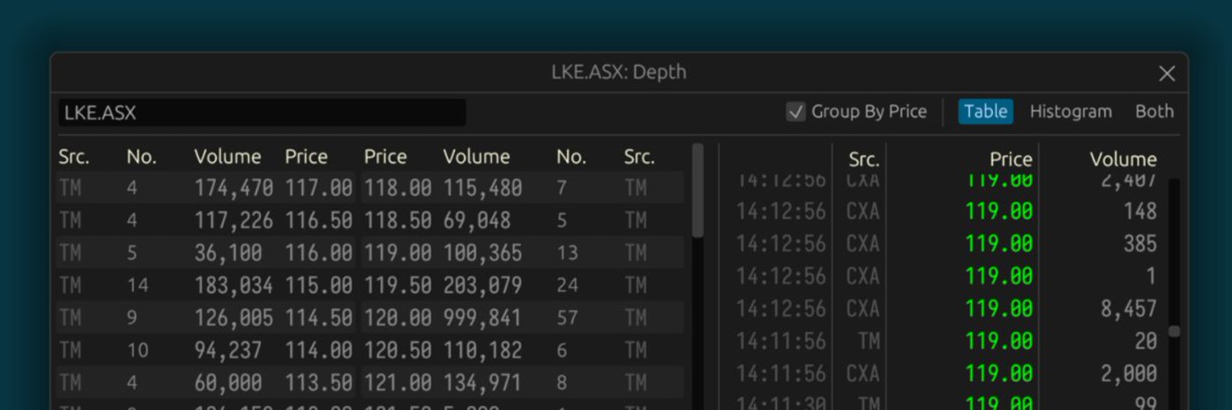Image resolution: width=1232 pixels, height=410 pixels.
Task: Select the 14:11:56 TM trade time
Action: [780, 341]
